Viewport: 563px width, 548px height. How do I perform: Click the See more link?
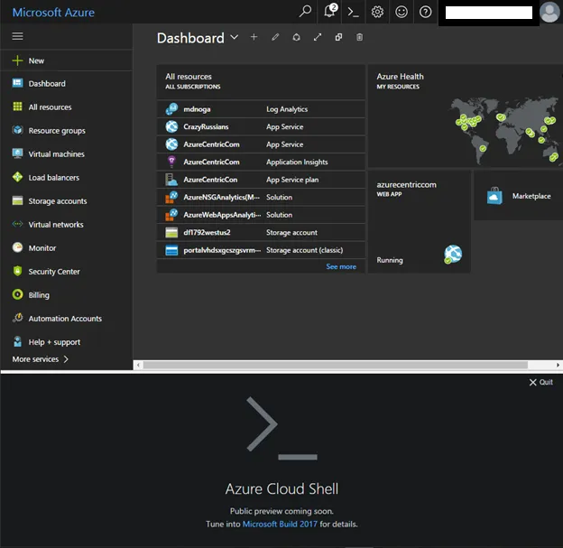(x=341, y=266)
